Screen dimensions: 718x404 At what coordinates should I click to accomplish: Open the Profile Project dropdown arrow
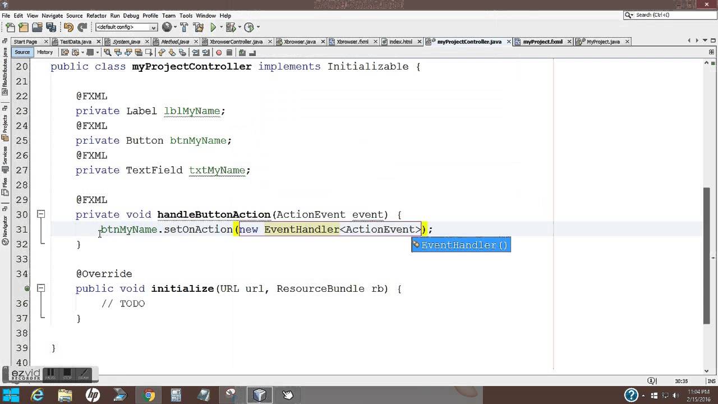click(258, 27)
